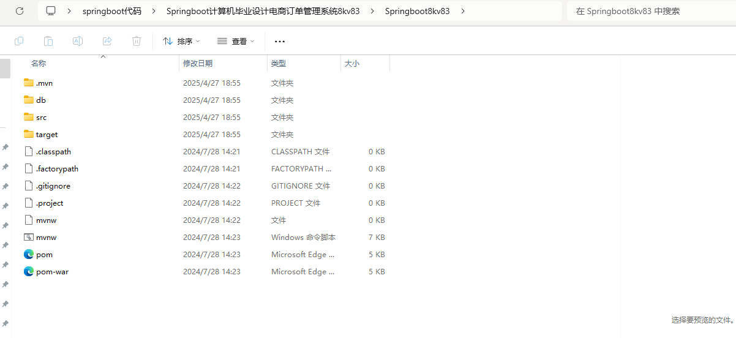Click the FACTORYPATH type cell

(301, 168)
